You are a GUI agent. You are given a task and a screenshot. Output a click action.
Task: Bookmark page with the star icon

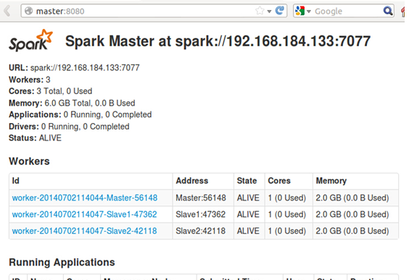(260, 11)
